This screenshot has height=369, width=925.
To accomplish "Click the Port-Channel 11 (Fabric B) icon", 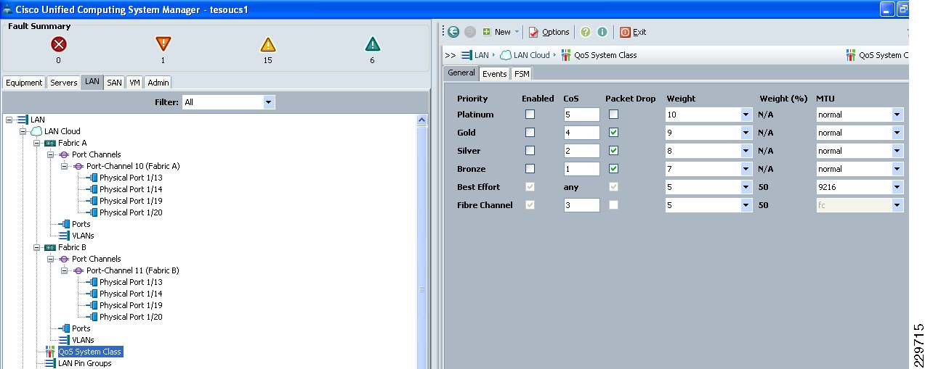I will pos(78,270).
